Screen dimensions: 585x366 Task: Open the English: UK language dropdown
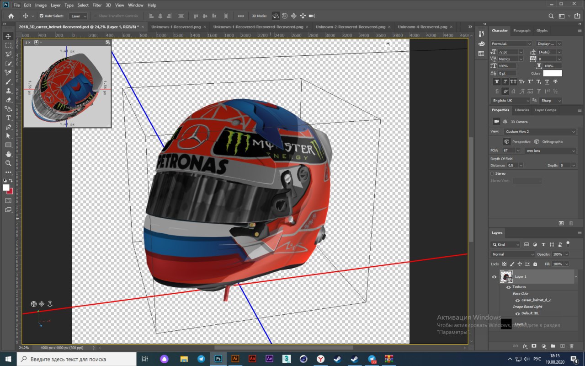point(511,100)
